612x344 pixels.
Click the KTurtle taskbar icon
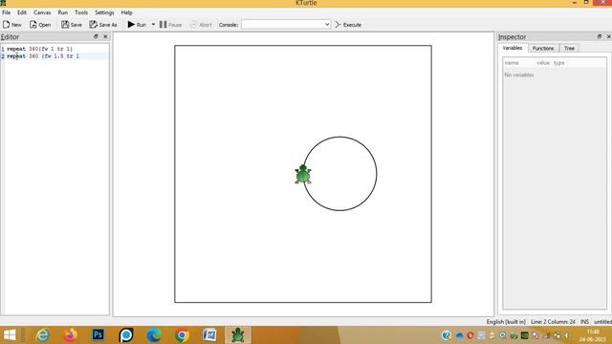(238, 335)
